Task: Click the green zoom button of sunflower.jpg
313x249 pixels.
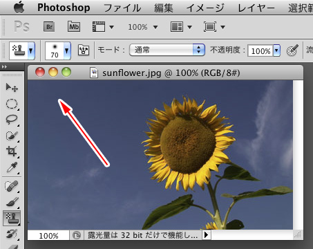Action: click(66, 72)
